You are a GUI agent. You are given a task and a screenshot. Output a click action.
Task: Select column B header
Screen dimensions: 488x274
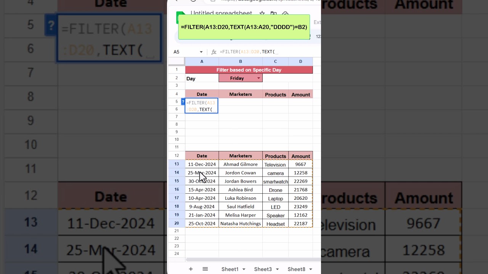point(241,61)
